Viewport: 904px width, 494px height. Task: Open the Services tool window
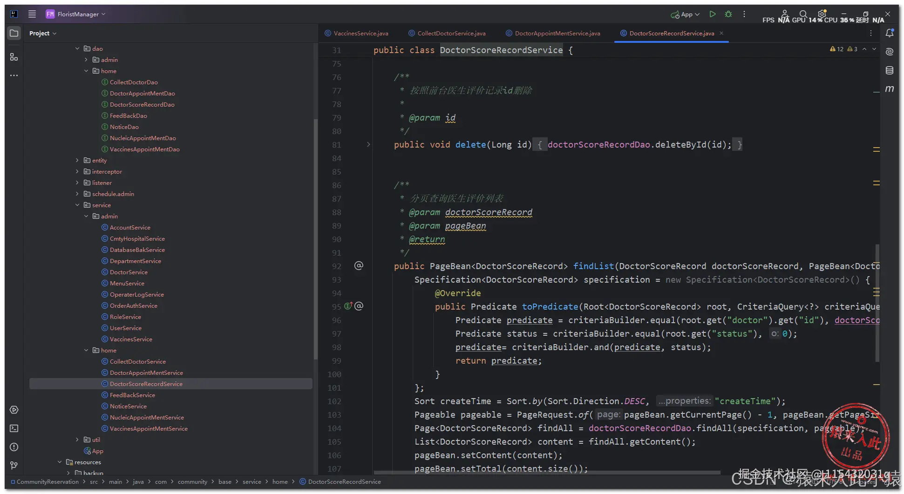14,410
